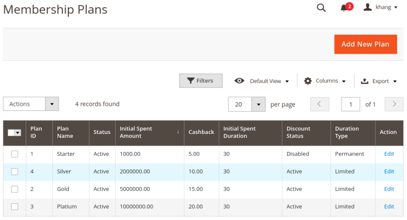This screenshot has height=220, width=407.
Task: Click the 10000000.00 amount cell
Action: click(150, 207)
